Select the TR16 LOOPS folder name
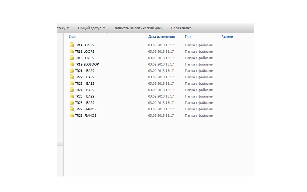 pos(85,58)
